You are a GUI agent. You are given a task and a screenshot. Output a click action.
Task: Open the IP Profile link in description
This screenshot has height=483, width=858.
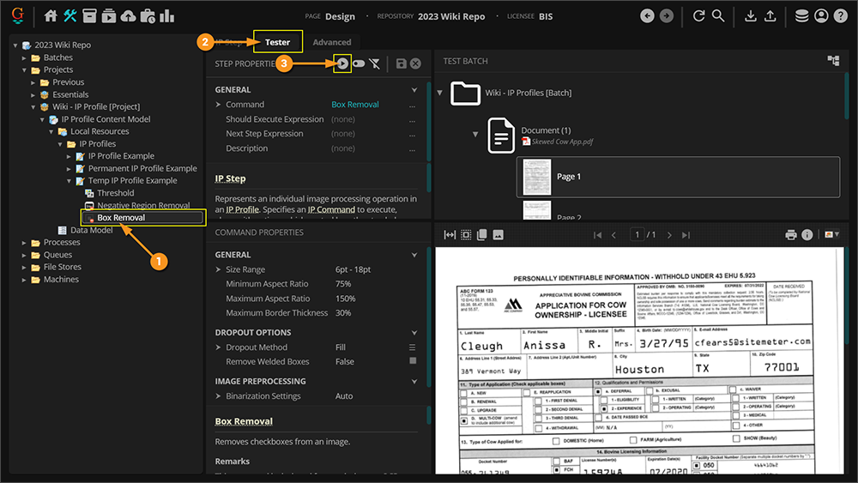pyautogui.click(x=243, y=209)
